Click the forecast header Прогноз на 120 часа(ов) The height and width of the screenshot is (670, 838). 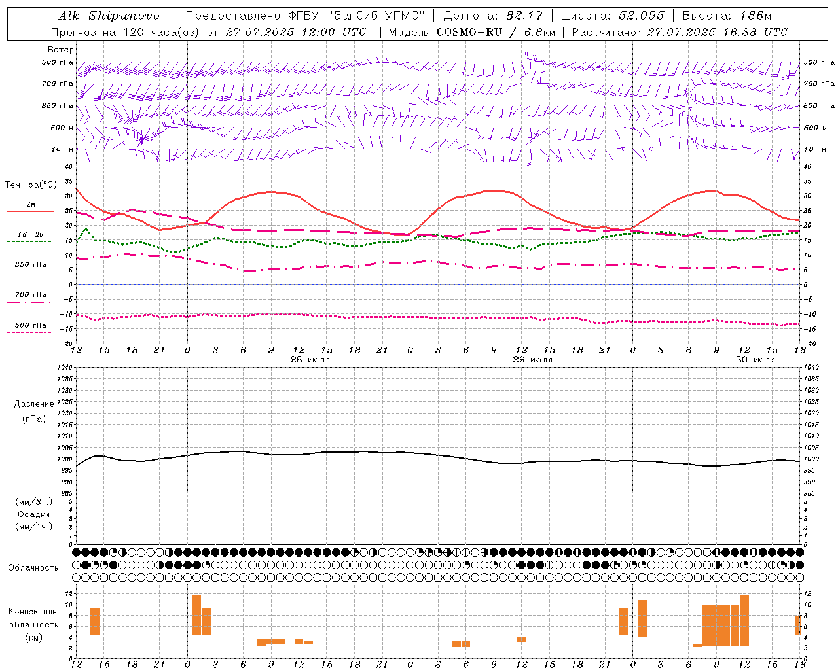coord(126,32)
